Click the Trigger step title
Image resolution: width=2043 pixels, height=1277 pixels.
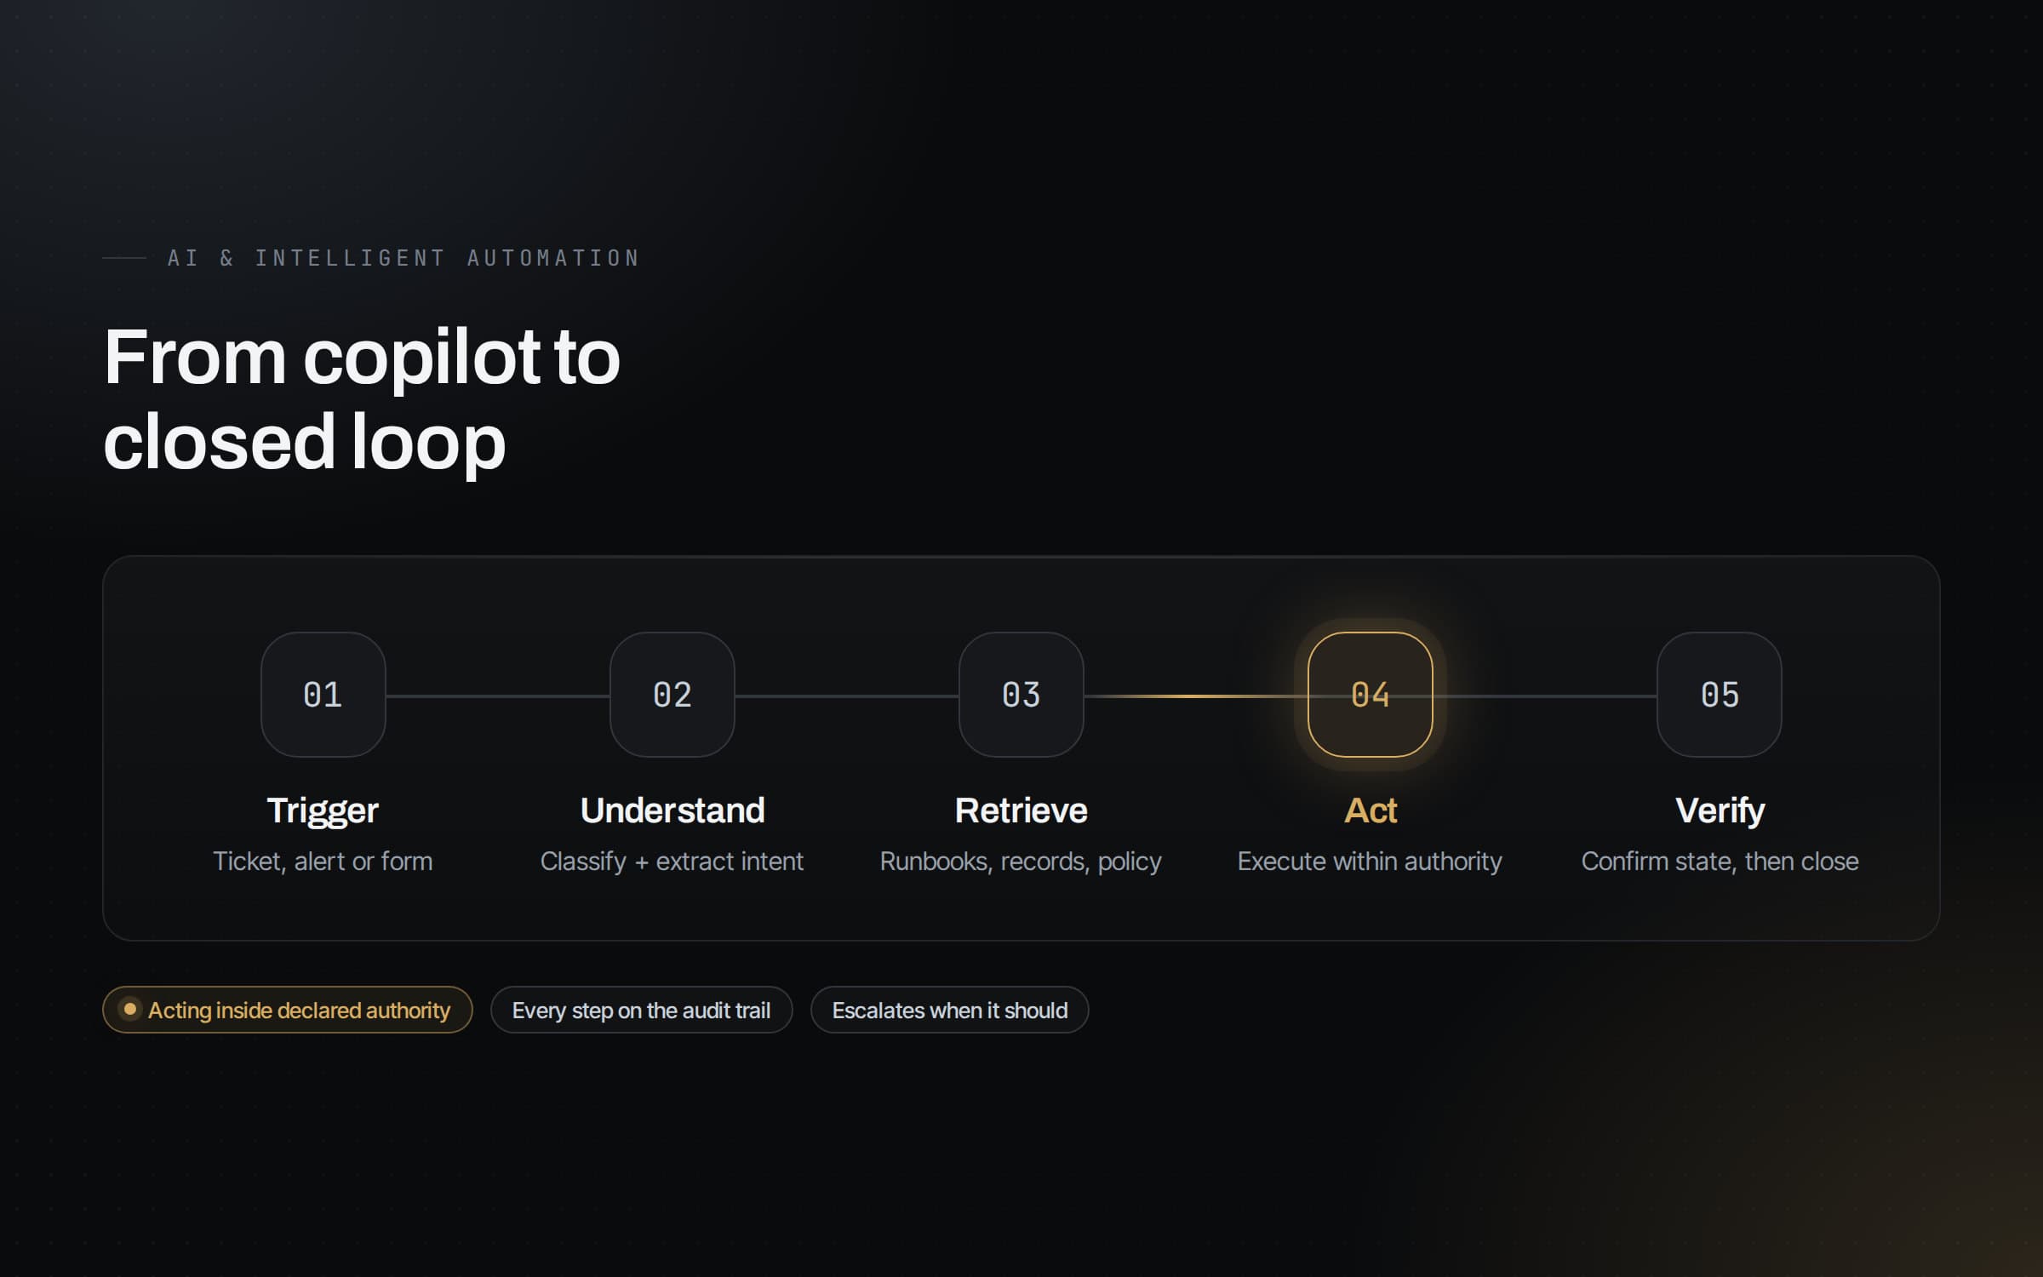click(323, 810)
